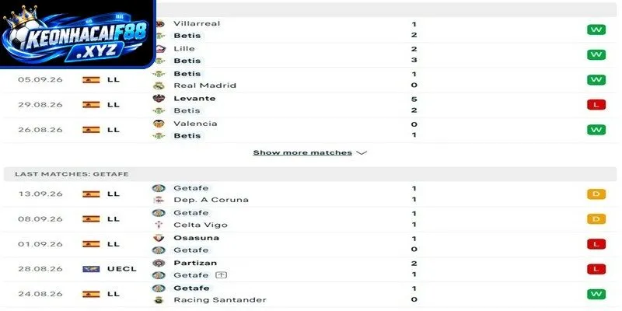Image resolution: width=622 pixels, height=311 pixels.
Task: Click the UECL competition flag icon
Action: click(91, 269)
